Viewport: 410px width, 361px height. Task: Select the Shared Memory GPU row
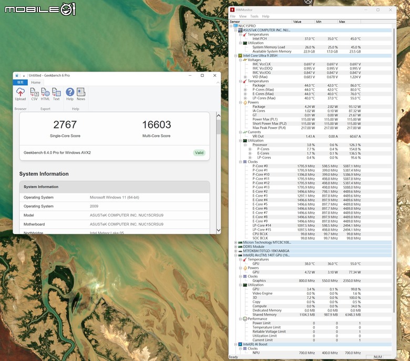tap(311, 315)
